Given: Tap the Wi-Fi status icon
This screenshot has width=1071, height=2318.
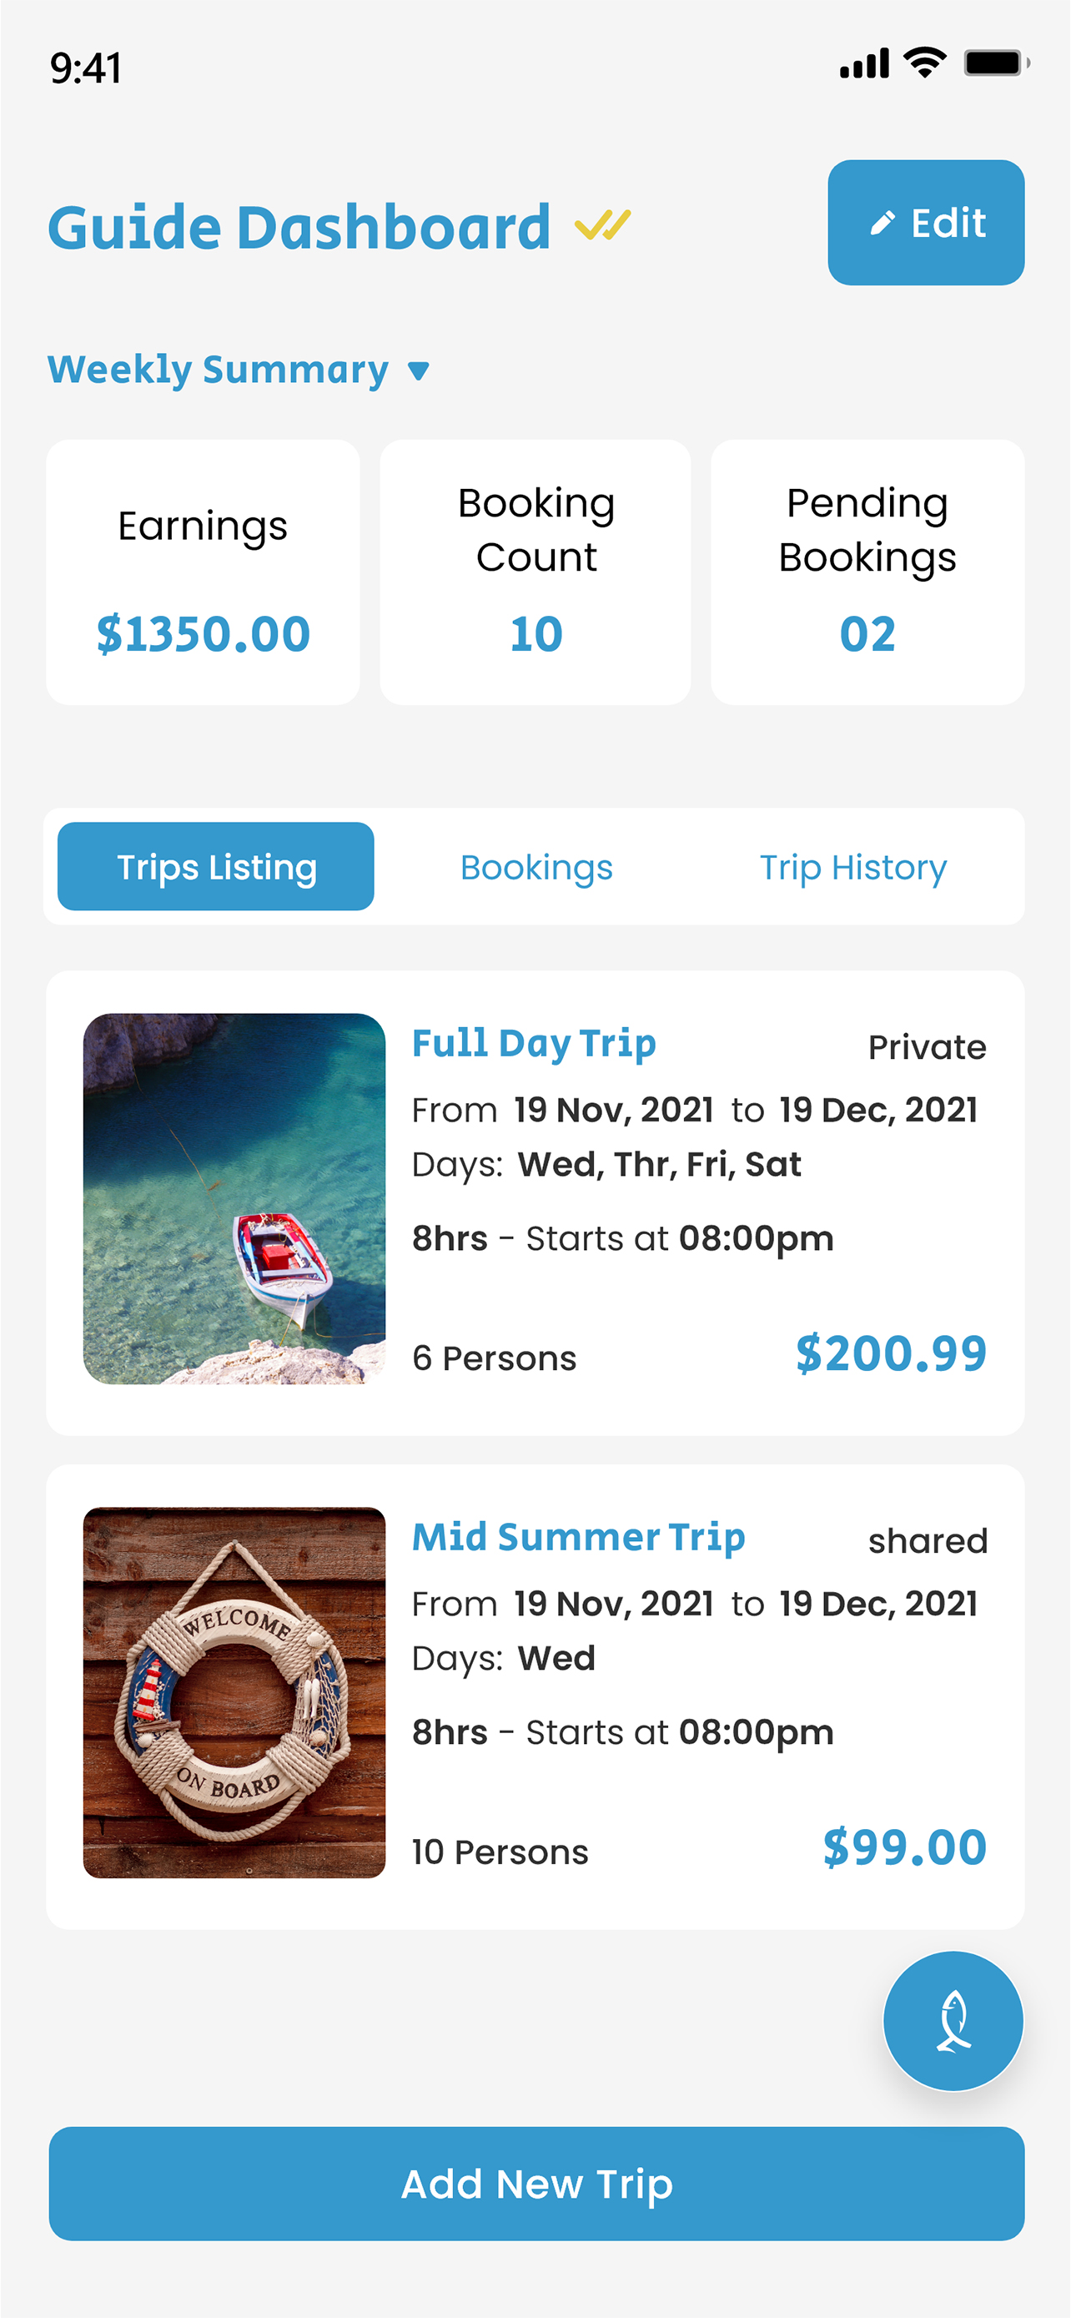Looking at the screenshot, I should tap(924, 63).
